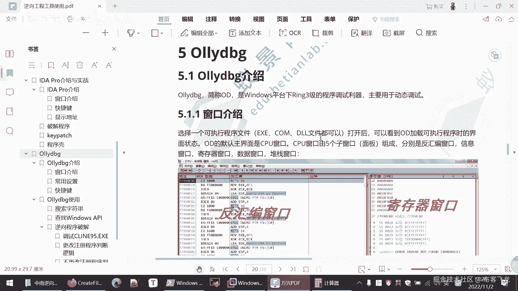Open the comments panel icon in sidebar

tap(10, 92)
